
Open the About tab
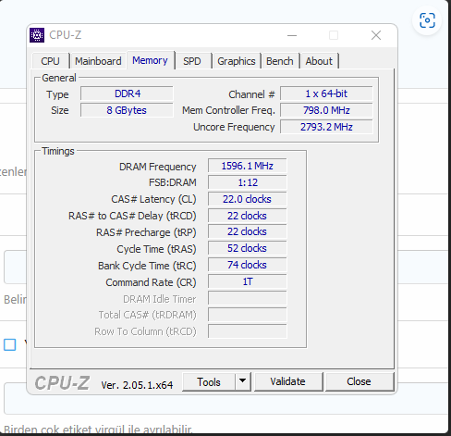(319, 61)
